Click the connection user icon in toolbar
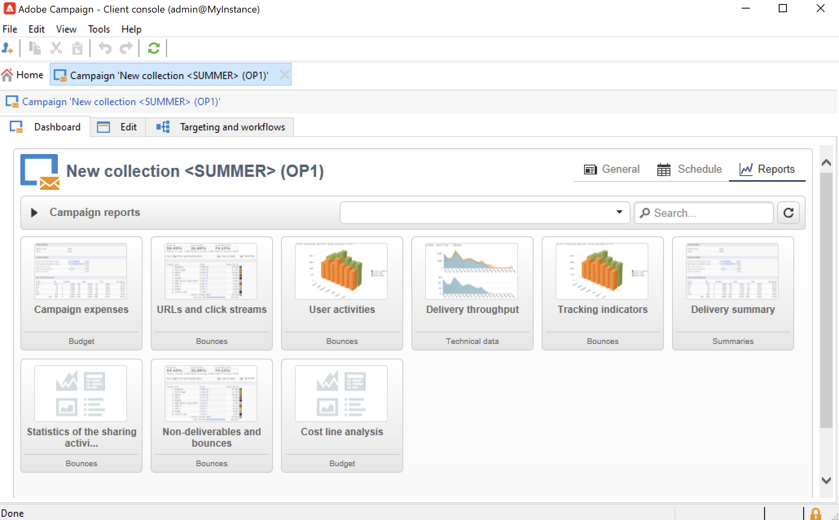 7,48
